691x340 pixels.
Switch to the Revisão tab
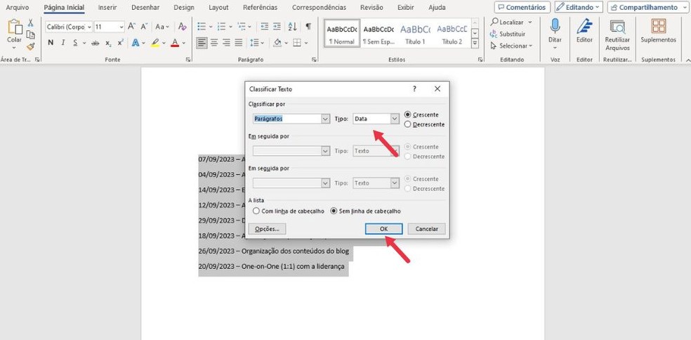[x=371, y=8]
